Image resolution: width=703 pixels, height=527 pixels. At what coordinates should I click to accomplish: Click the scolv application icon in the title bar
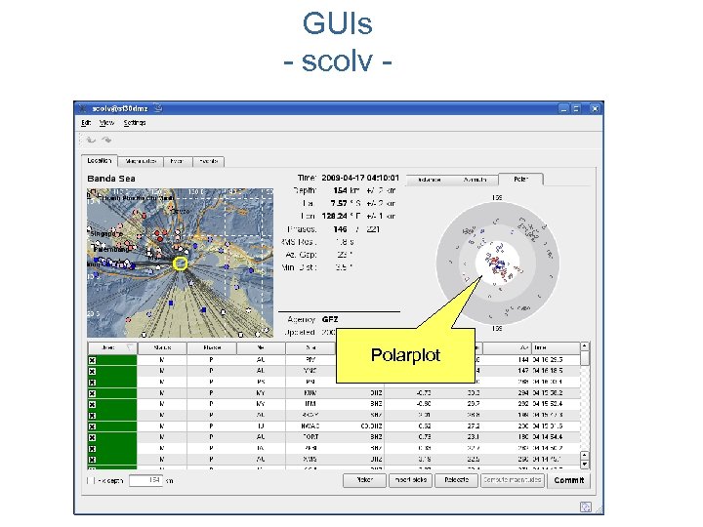pos(82,108)
